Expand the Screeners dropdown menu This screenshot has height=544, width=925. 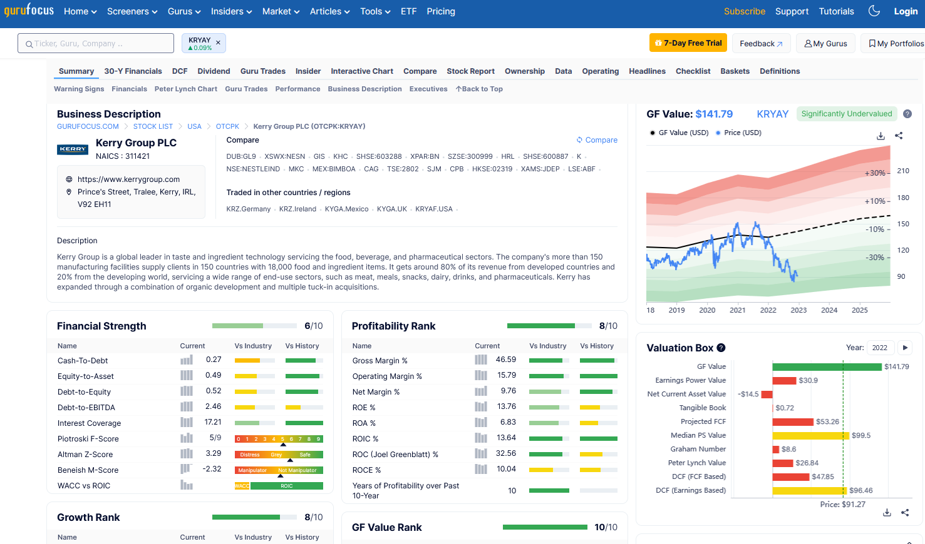click(132, 11)
